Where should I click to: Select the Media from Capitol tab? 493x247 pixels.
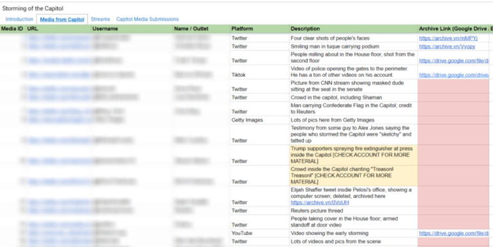pyautogui.click(x=62, y=19)
